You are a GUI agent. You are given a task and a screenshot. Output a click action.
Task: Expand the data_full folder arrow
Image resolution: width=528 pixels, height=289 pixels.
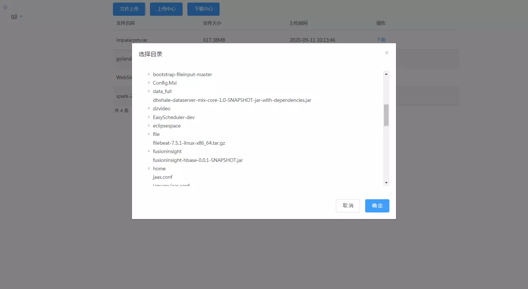pyautogui.click(x=149, y=91)
